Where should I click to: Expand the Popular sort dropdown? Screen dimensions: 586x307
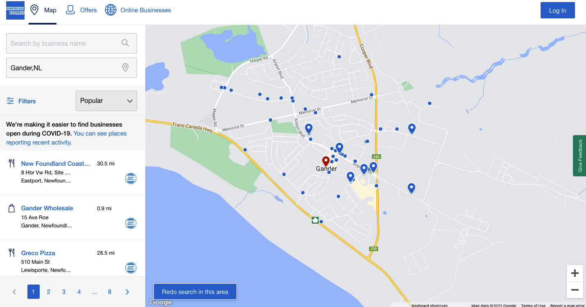coord(106,101)
